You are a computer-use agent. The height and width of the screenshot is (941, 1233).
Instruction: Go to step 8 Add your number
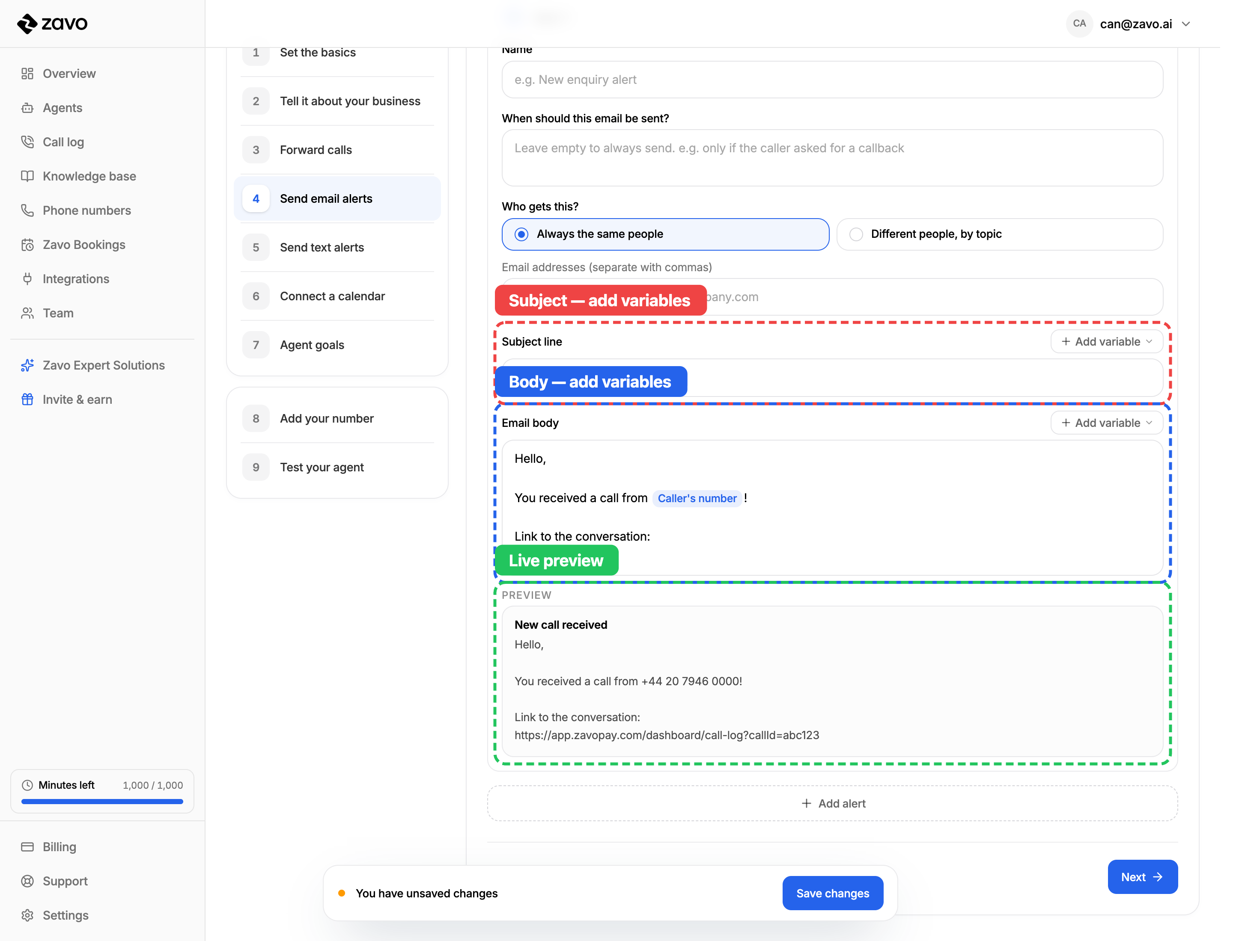click(x=337, y=418)
